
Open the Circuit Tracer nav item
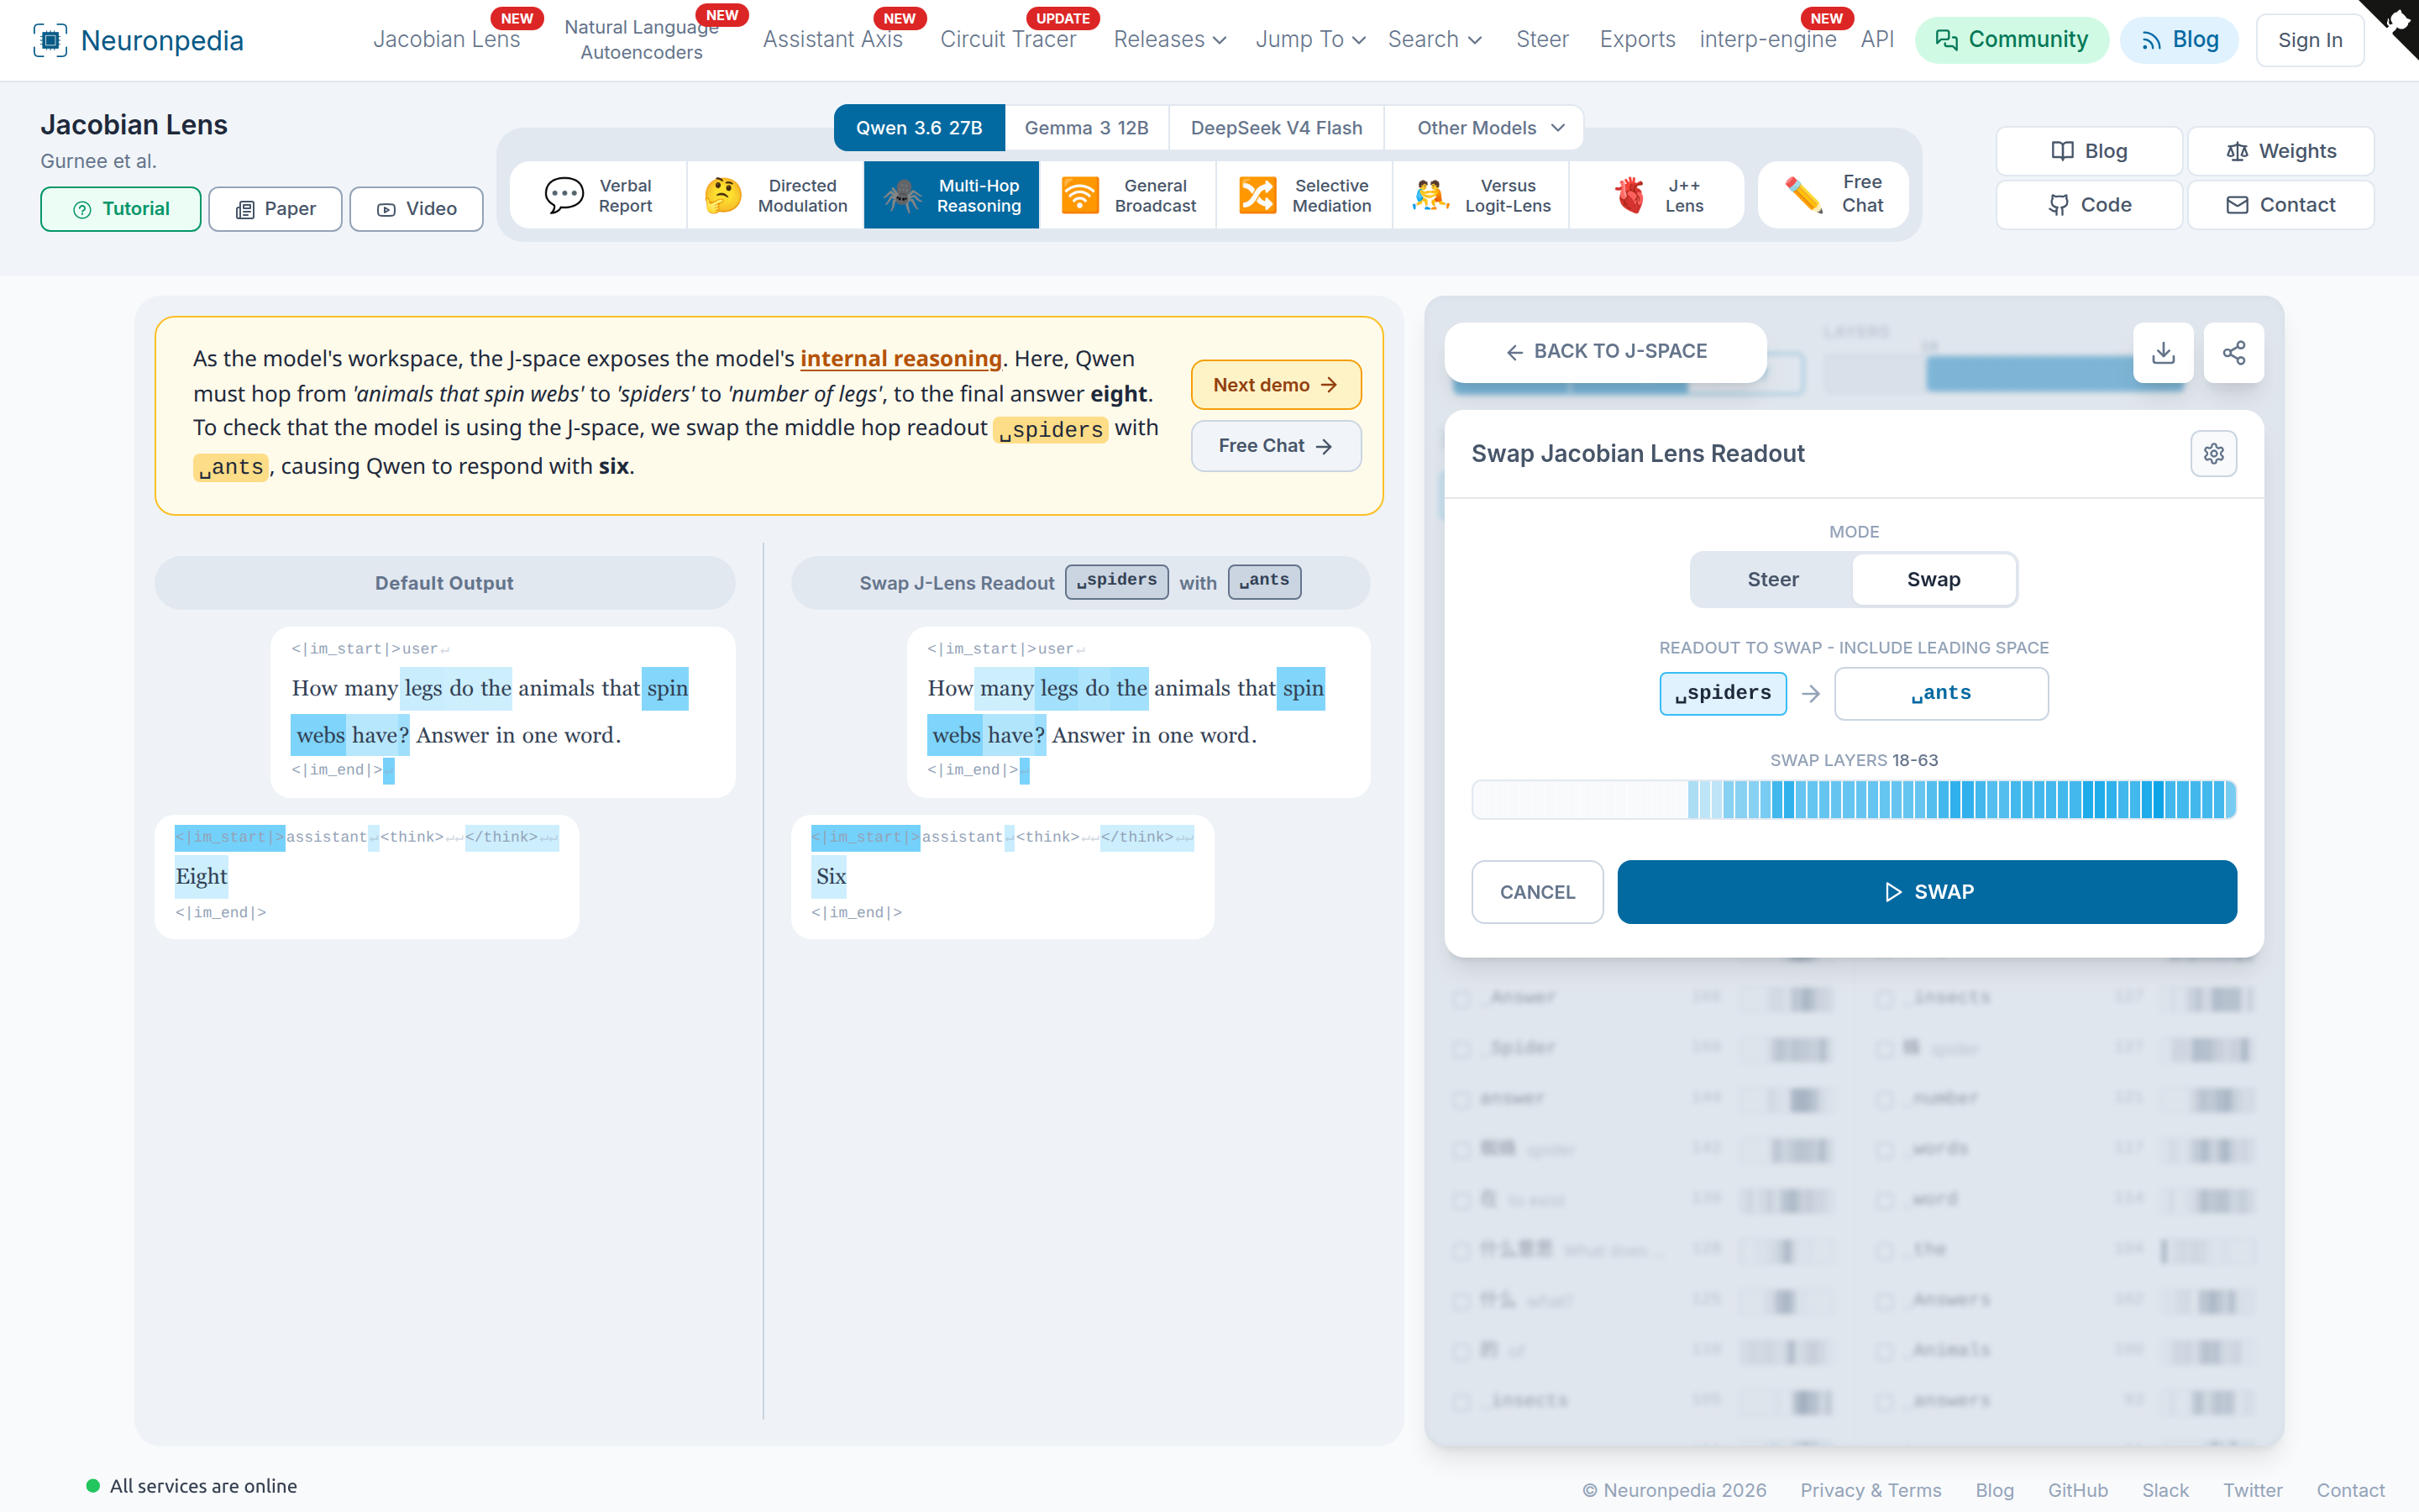pos(1008,40)
